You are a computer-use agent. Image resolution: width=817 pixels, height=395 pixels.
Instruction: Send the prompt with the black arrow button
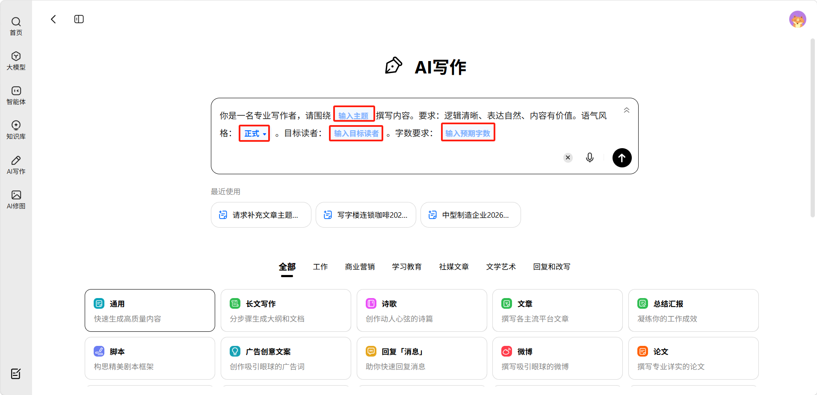pos(622,158)
